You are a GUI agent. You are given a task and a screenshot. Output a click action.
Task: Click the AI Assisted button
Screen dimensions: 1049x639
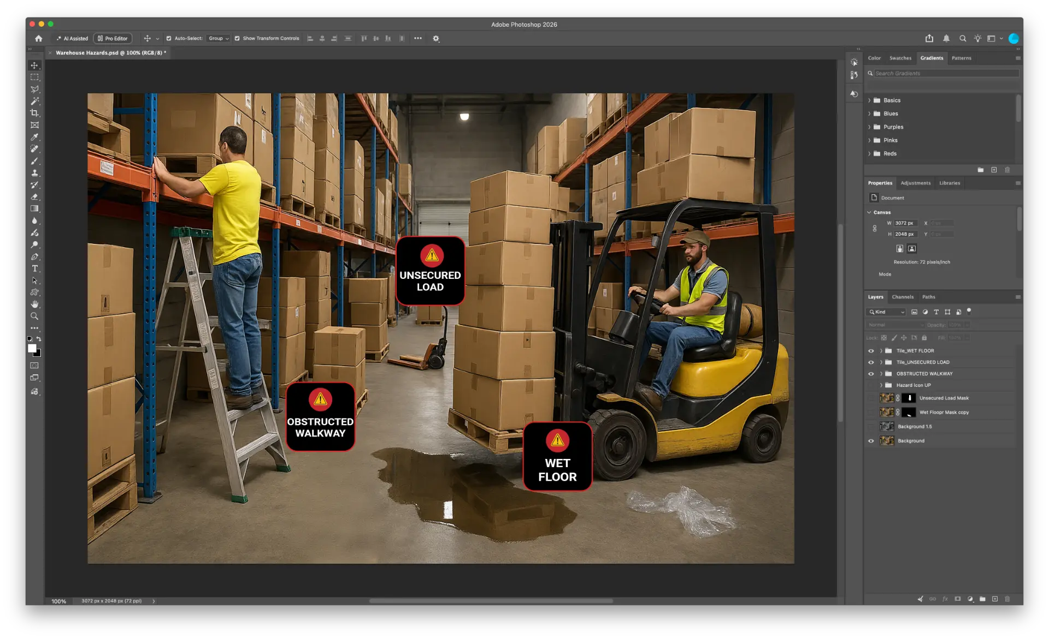[x=72, y=38]
